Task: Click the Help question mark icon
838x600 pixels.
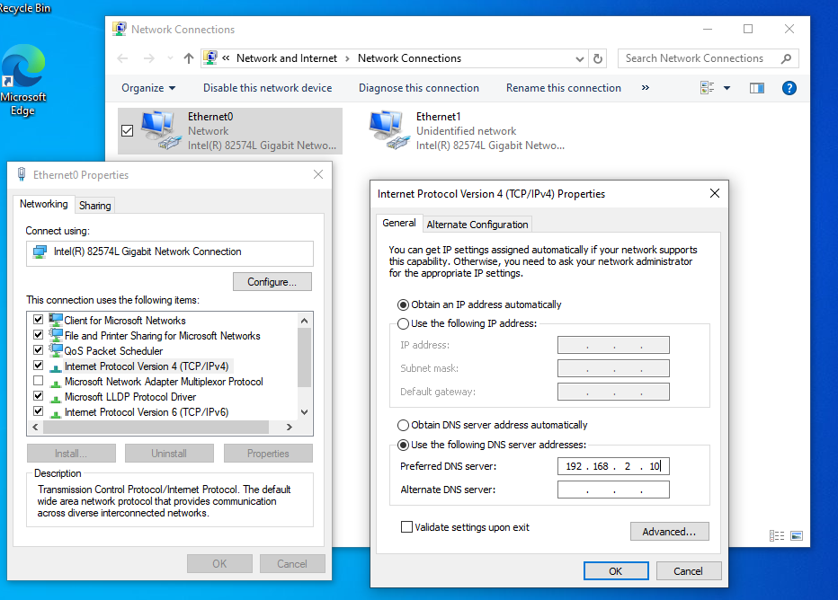Action: [x=789, y=88]
